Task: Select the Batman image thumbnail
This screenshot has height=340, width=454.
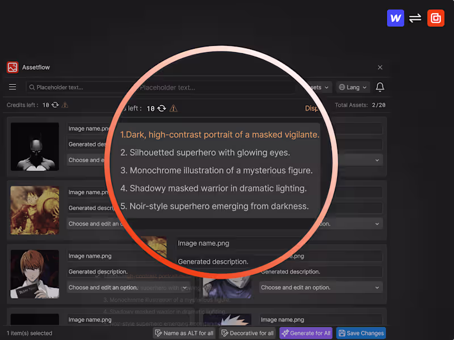Action: [x=35, y=147]
